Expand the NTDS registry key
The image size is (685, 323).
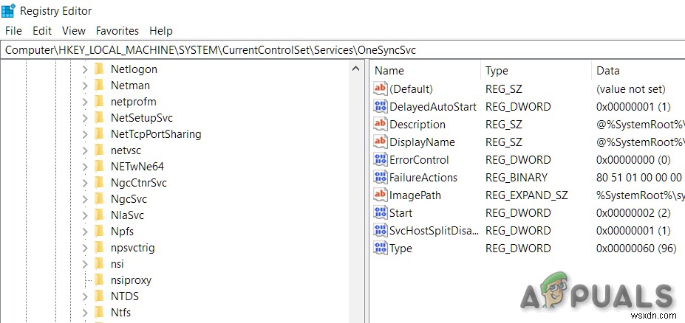click(85, 296)
